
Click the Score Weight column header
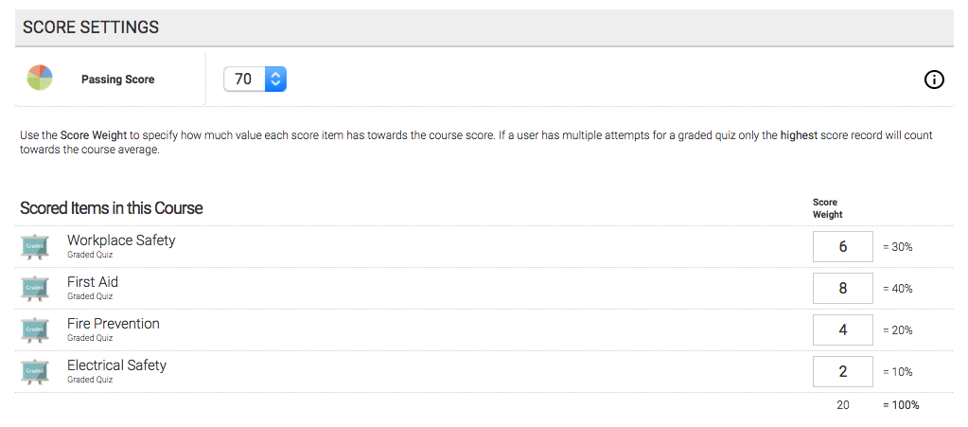point(827,209)
